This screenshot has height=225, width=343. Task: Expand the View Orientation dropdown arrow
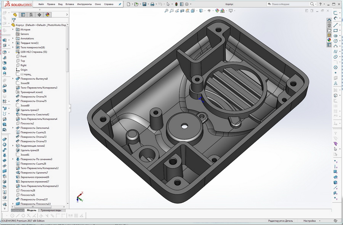pos(197,11)
